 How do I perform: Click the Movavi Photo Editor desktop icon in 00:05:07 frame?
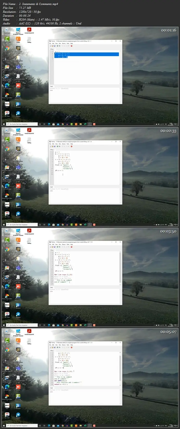pyautogui.click(x=7, y=396)
